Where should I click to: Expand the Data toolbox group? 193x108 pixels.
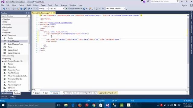click(x=2, y=22)
